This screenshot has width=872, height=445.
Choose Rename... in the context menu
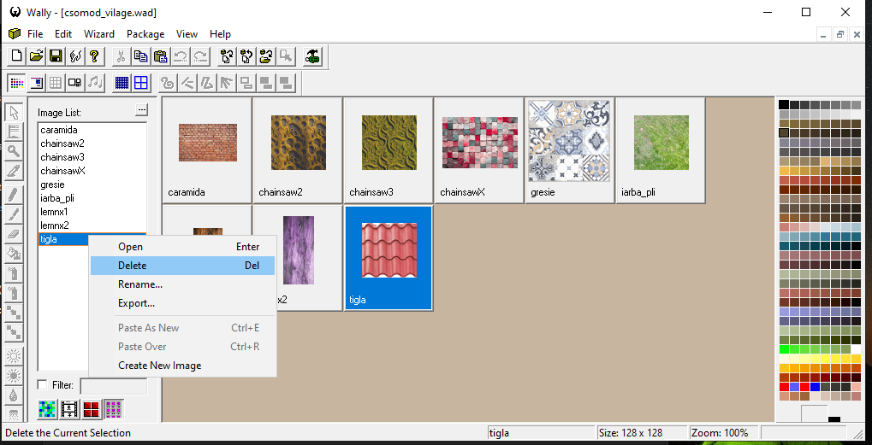(x=140, y=284)
